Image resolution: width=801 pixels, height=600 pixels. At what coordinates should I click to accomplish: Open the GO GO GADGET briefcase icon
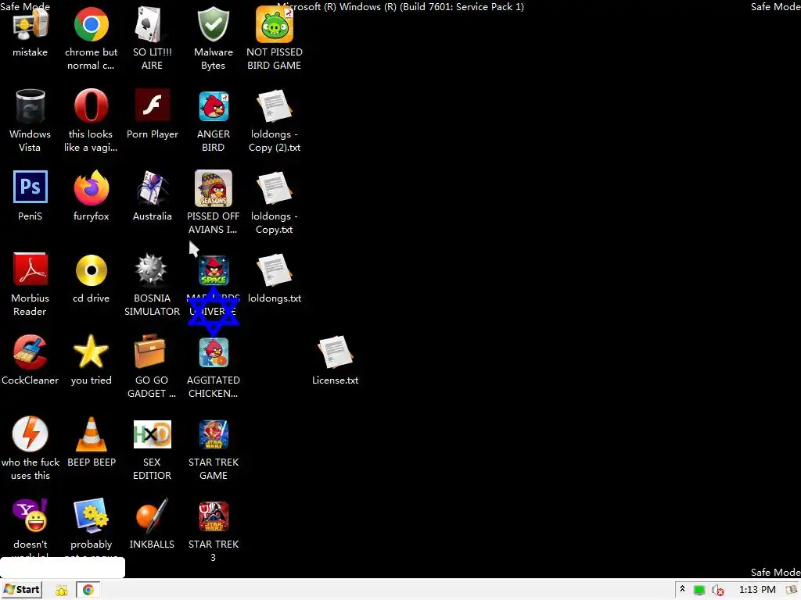pos(149,351)
